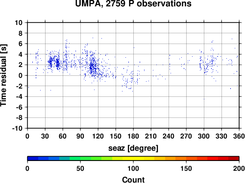Click the x-axis tick label 180
245x183 pixels.
point(133,136)
